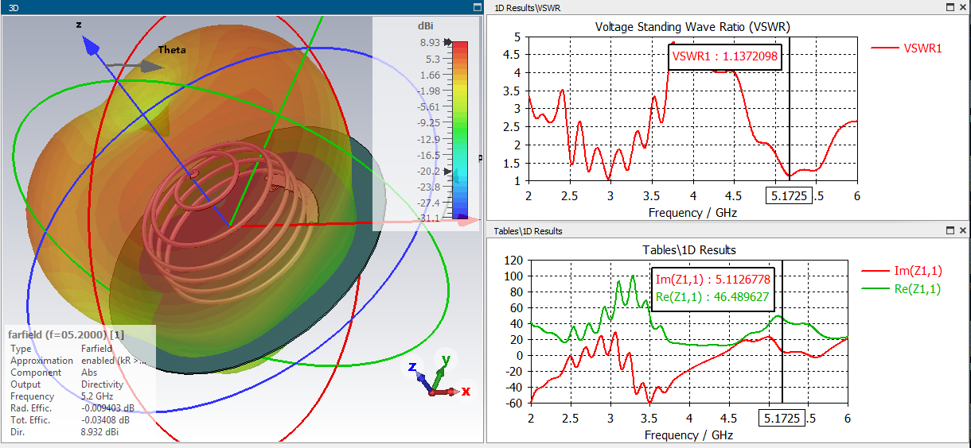Image resolution: width=971 pixels, height=448 pixels.
Task: Click the VSWR1 : 1.1372098 marker readout
Action: (724, 56)
